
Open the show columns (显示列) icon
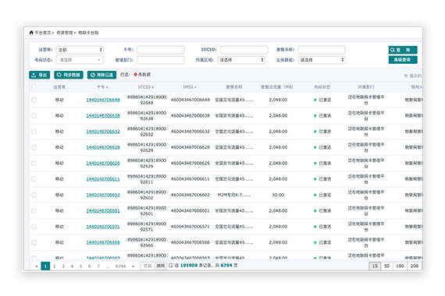[406, 76]
